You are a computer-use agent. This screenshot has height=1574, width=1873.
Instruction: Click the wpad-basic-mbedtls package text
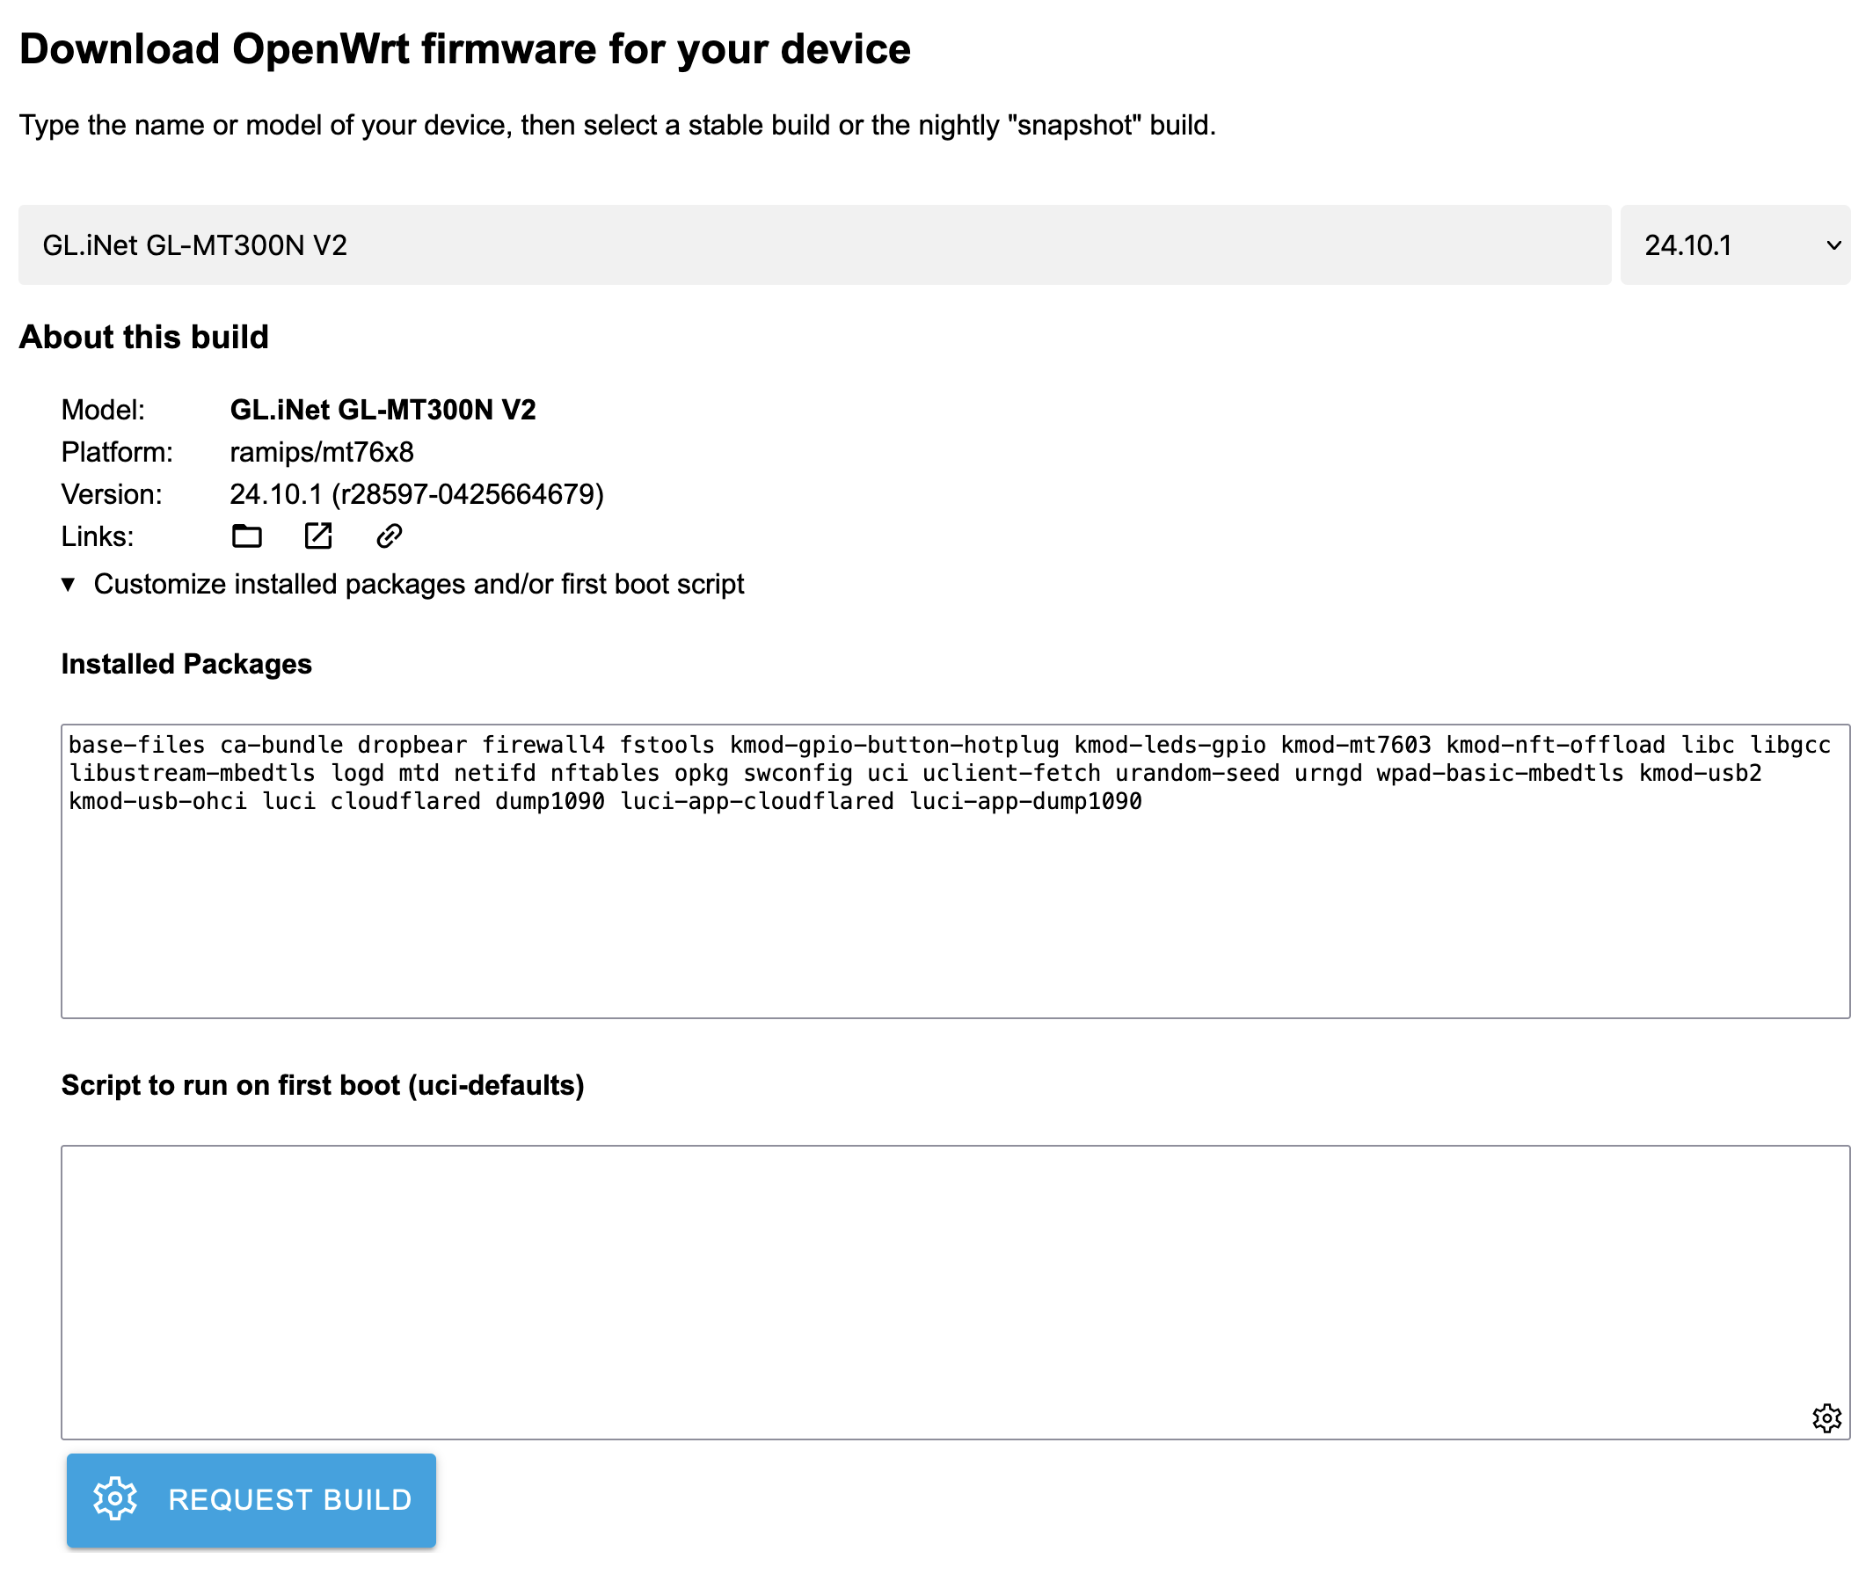pyautogui.click(x=1499, y=773)
